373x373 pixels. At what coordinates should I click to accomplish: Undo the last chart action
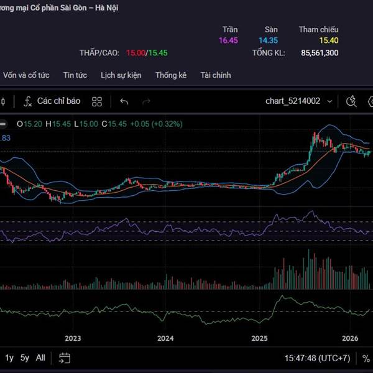124,101
